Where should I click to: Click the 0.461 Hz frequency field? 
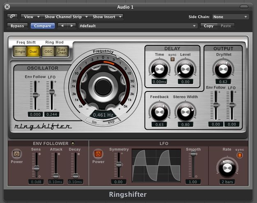tap(103, 115)
